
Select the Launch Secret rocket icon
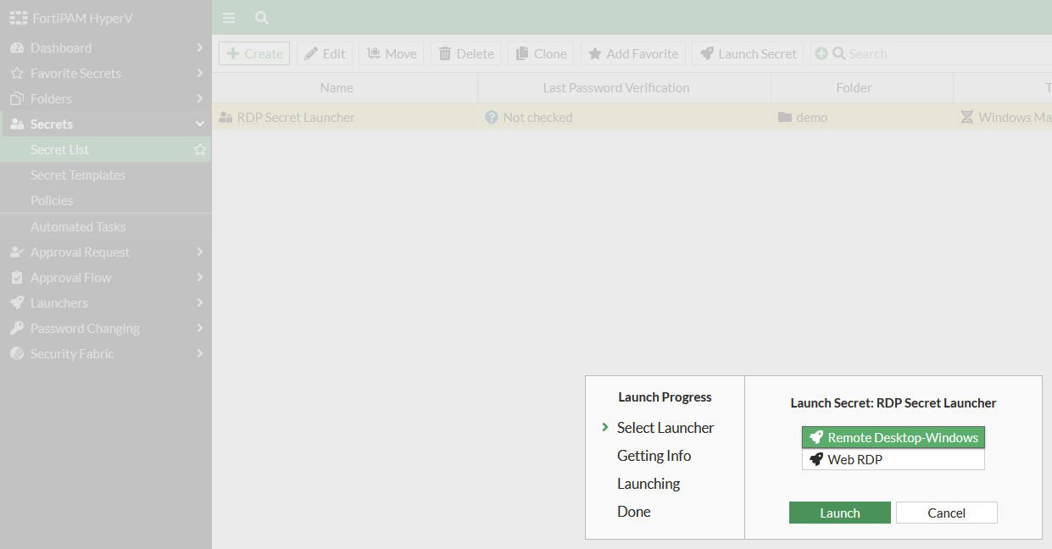pyautogui.click(x=708, y=53)
